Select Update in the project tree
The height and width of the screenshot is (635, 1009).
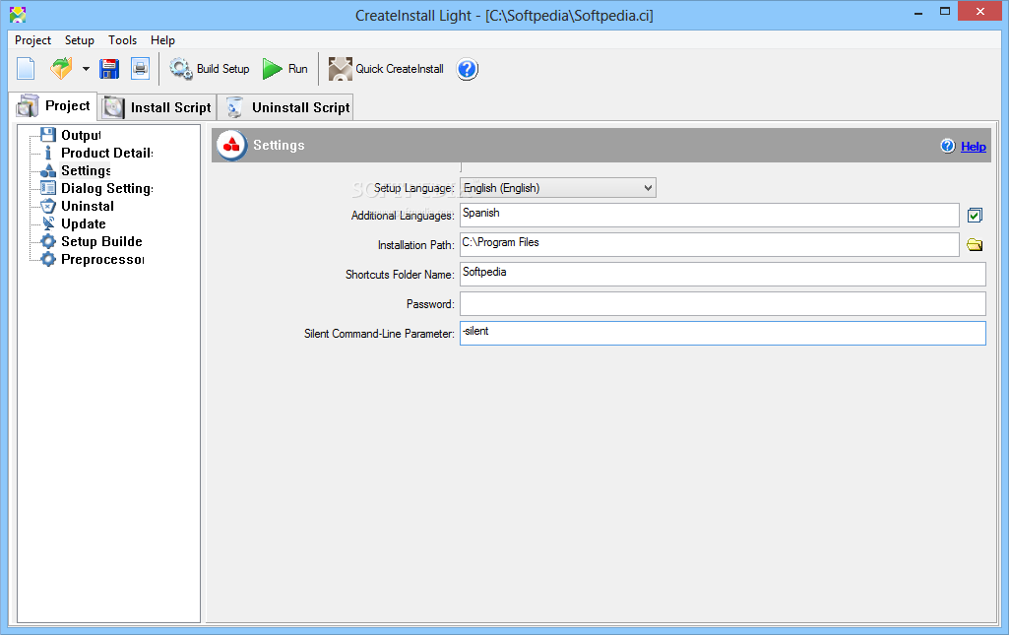point(83,223)
